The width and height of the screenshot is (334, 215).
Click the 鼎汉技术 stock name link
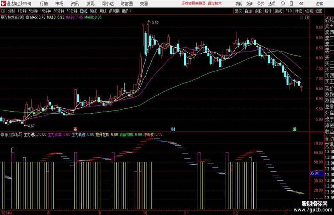[x=215, y=4]
